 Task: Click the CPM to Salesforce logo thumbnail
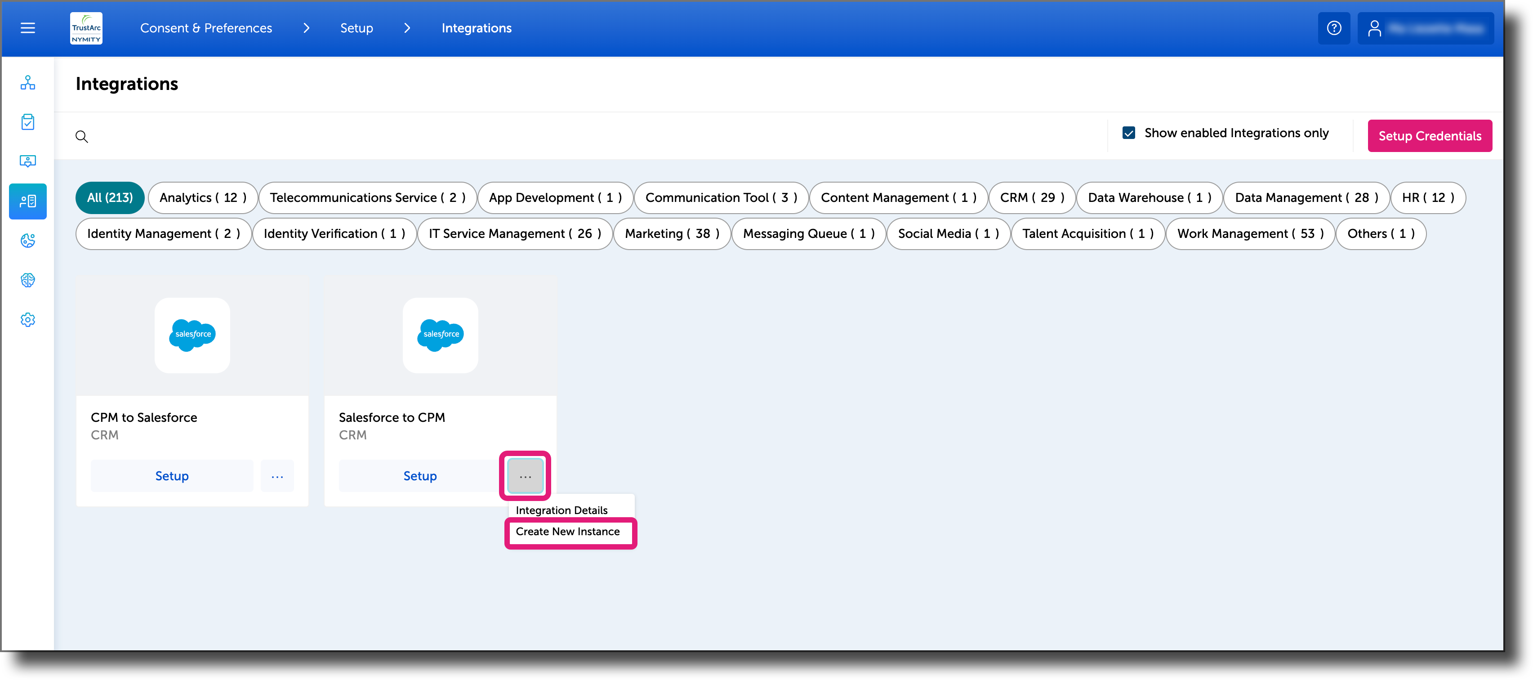[x=192, y=335]
